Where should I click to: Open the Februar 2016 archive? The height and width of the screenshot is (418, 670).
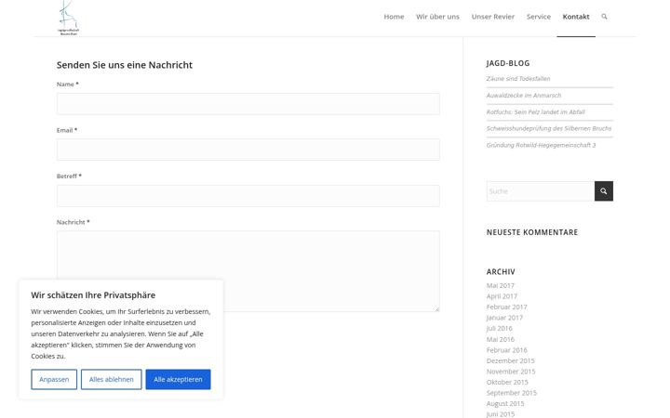click(506, 350)
